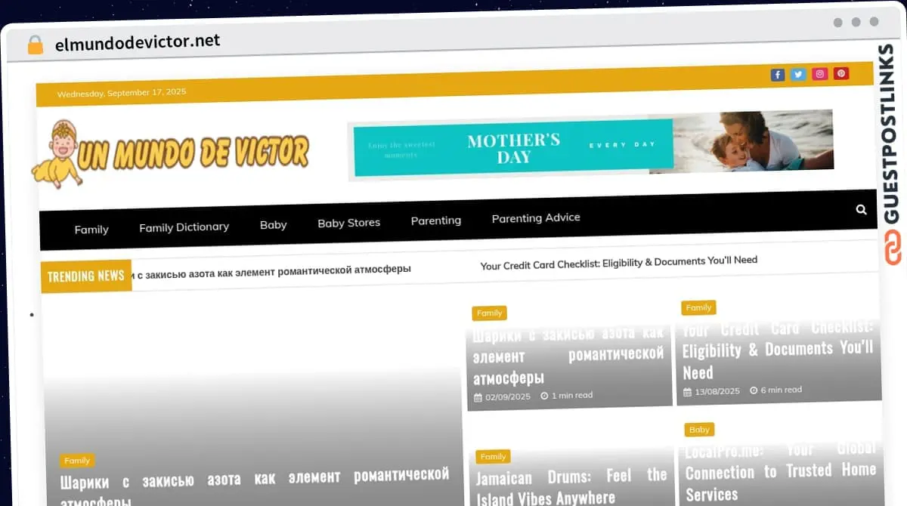The height and width of the screenshot is (506, 907).
Task: Click Baby tag on LocalPro.me article
Action: pos(699,430)
